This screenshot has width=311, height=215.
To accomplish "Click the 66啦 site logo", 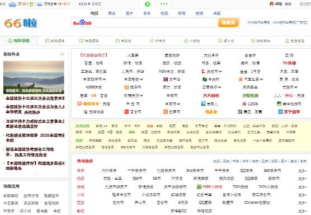I will (x=21, y=23).
